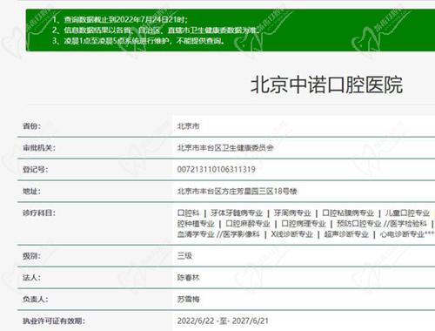Click the 诊疗科目 label

[39, 213]
